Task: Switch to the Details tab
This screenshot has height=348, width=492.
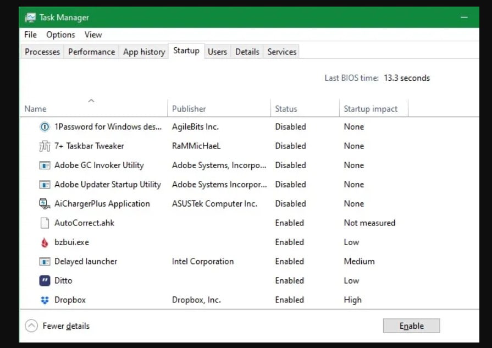Action: [x=247, y=52]
